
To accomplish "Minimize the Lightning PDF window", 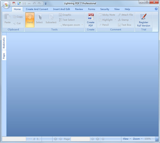I will [142, 2].
